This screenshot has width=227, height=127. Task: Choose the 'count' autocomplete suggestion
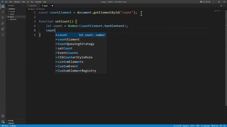(81, 35)
